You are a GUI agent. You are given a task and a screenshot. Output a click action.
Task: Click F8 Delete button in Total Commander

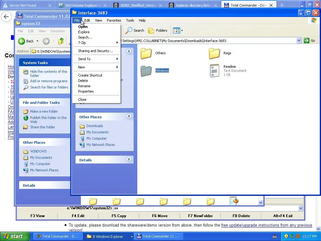[241, 216]
